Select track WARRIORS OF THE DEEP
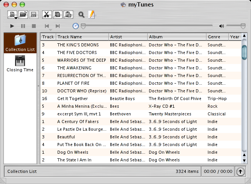 click(141, 60)
